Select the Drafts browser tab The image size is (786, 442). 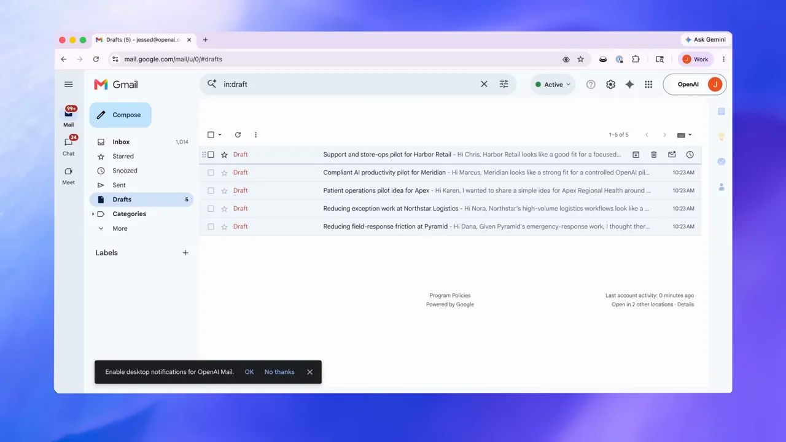point(142,40)
